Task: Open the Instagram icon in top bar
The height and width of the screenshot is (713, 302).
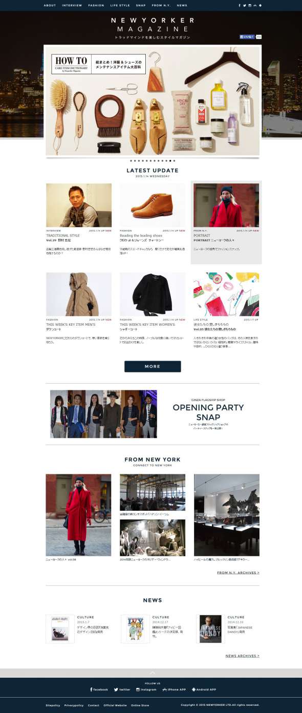Action: [x=250, y=5]
